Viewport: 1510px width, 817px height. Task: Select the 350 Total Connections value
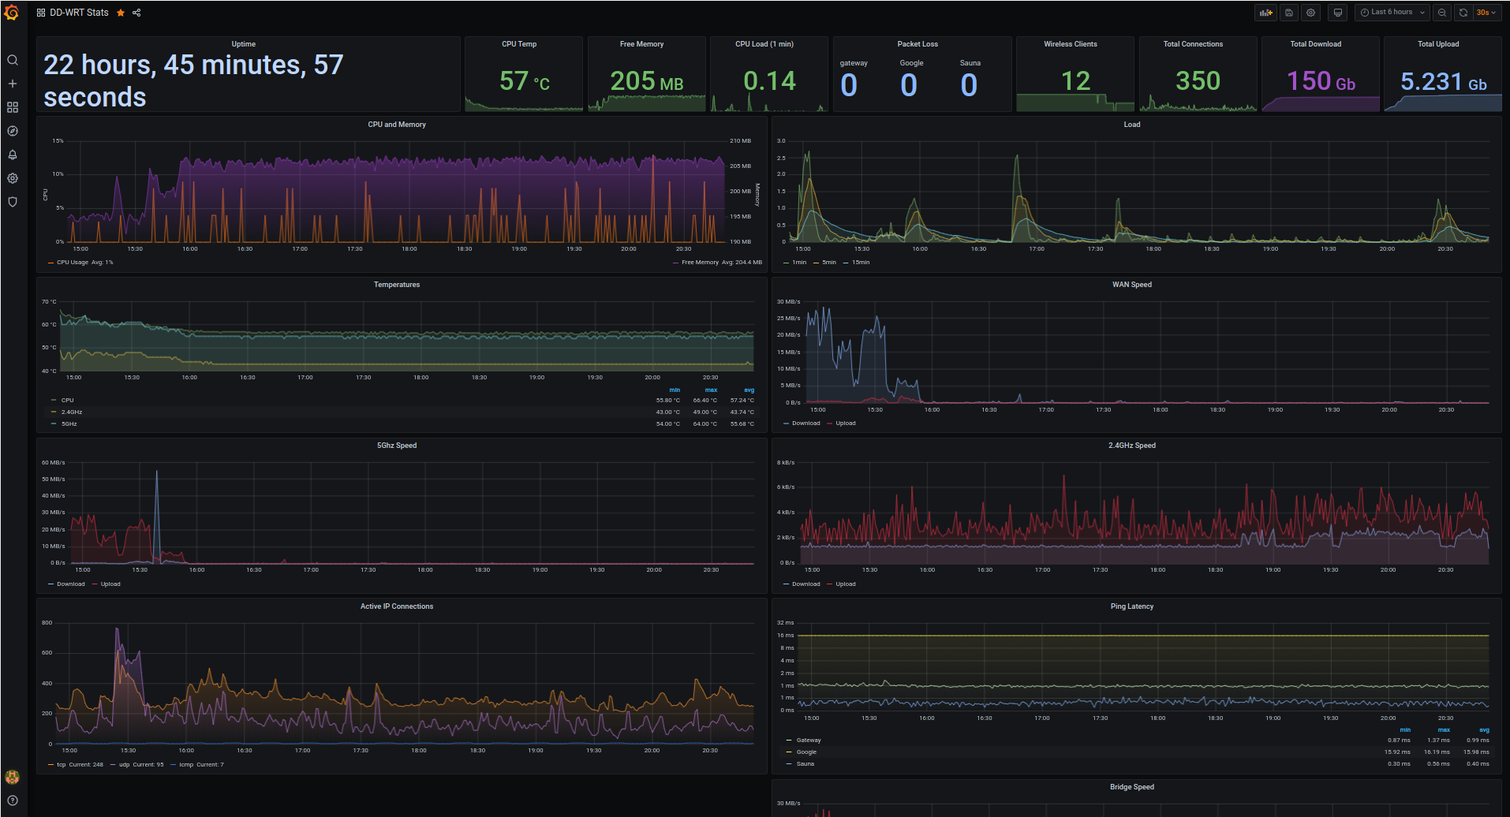click(1198, 81)
